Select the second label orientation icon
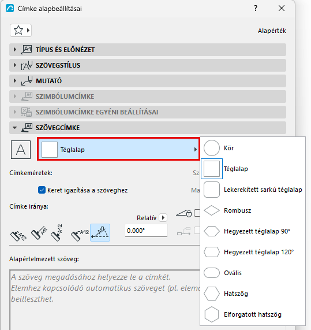This screenshot has width=311, height=330. tap(39, 233)
